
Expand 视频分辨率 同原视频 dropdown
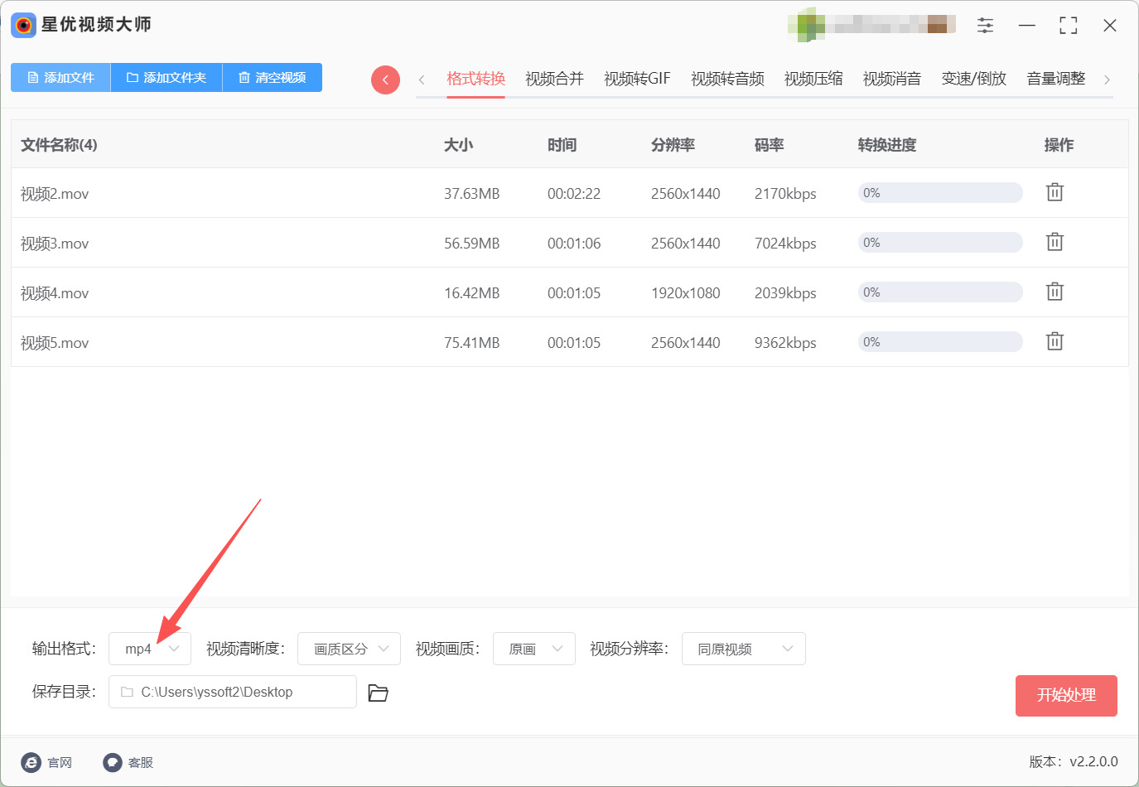(x=743, y=649)
